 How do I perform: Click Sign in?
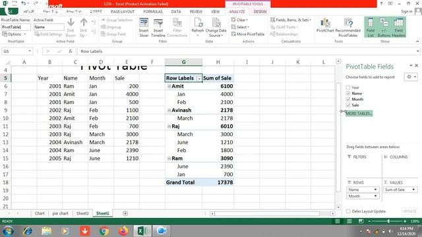(407, 11)
